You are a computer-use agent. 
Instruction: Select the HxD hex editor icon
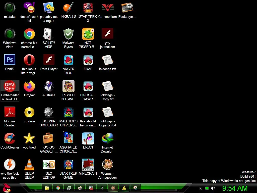point(49,164)
